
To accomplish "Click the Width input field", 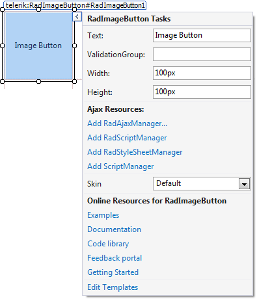I will coord(202,73).
